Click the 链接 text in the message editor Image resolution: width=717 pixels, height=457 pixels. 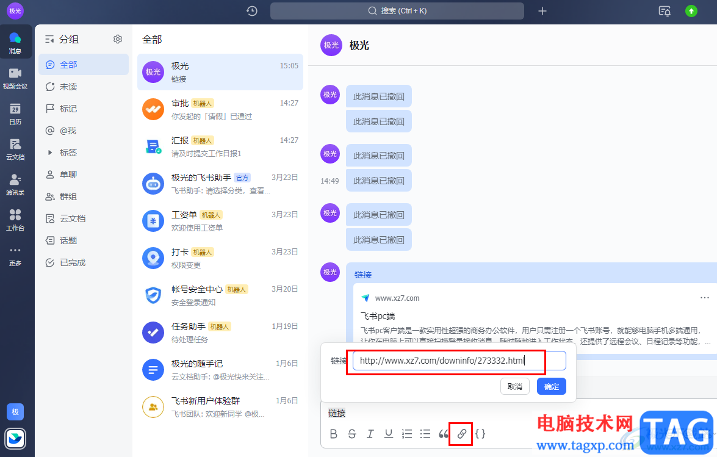pos(337,413)
